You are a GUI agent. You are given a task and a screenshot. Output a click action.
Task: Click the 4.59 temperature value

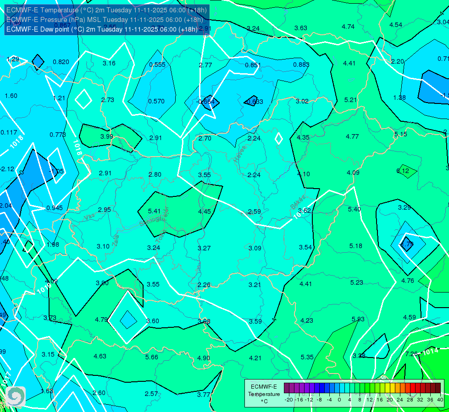tap(410, 317)
